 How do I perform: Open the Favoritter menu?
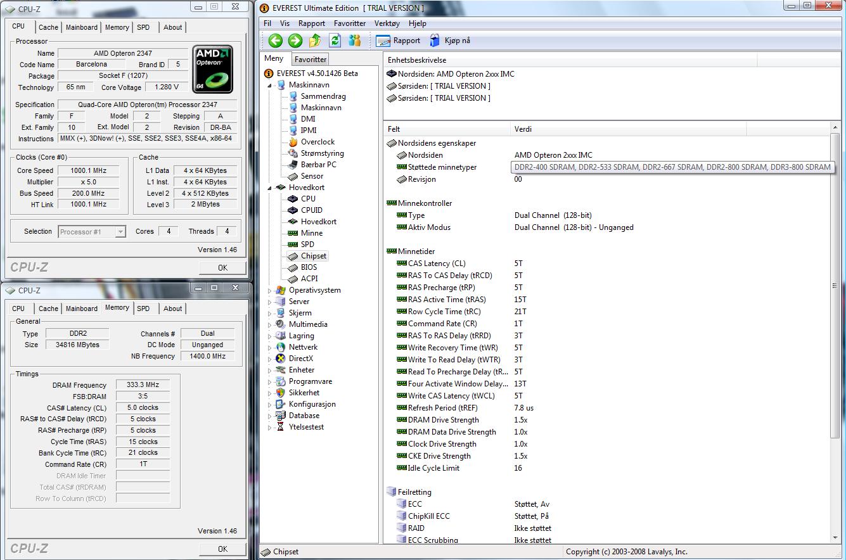[x=350, y=23]
